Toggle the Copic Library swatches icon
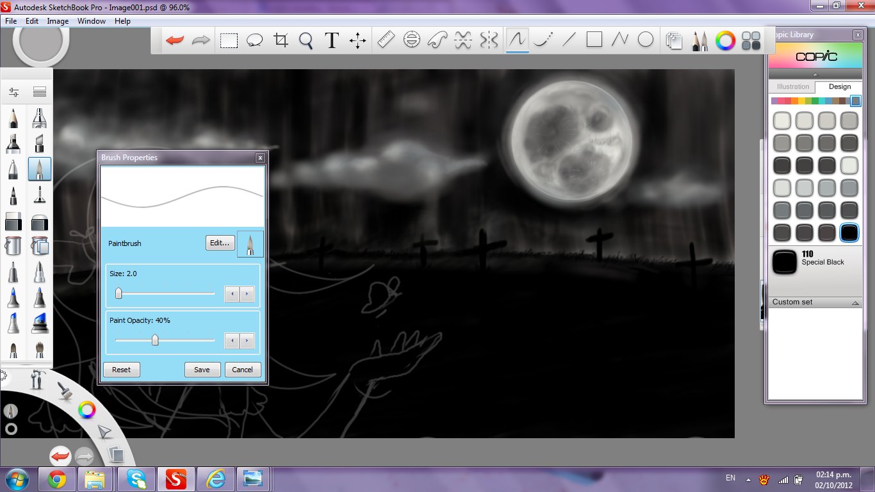 click(x=751, y=40)
